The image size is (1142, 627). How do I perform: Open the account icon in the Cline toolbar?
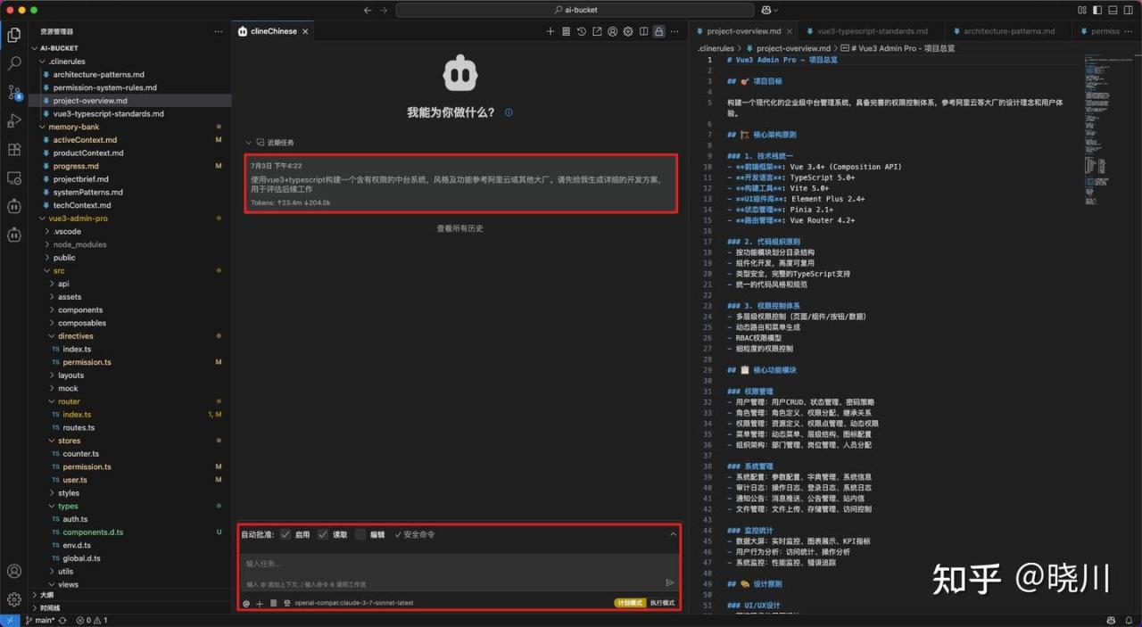[613, 31]
